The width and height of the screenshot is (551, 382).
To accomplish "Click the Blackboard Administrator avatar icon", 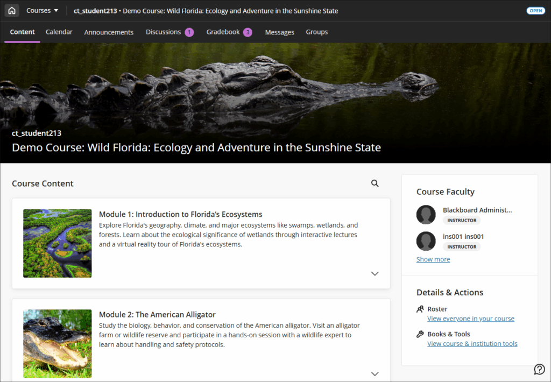I will coord(426,215).
